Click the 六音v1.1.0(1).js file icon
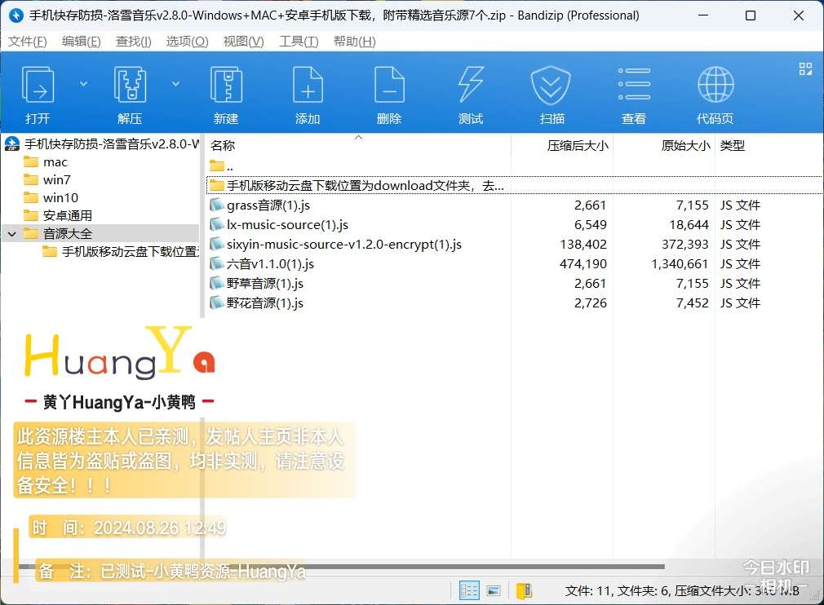824x605 pixels. click(216, 263)
